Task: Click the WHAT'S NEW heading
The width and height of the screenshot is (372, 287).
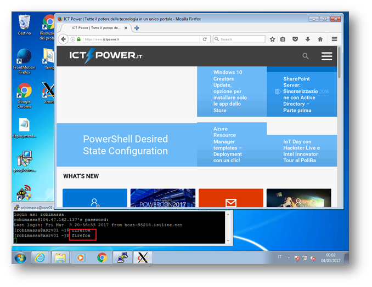Action: pyautogui.click(x=81, y=176)
